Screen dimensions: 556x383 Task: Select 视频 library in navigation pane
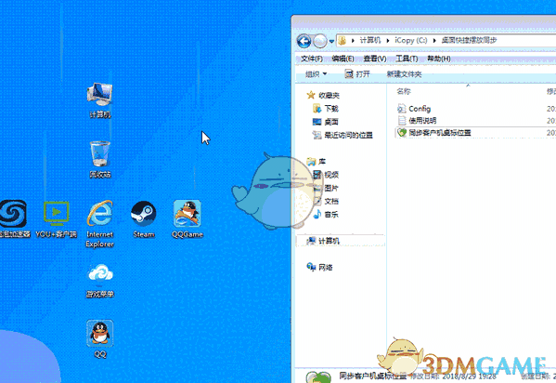click(326, 175)
